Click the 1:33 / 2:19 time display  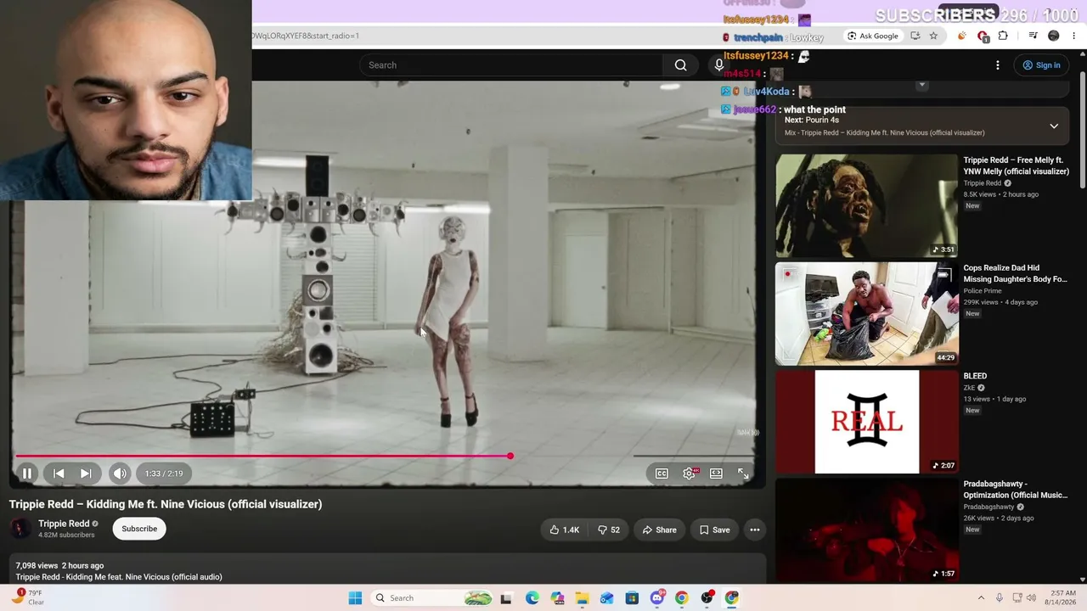(x=164, y=474)
